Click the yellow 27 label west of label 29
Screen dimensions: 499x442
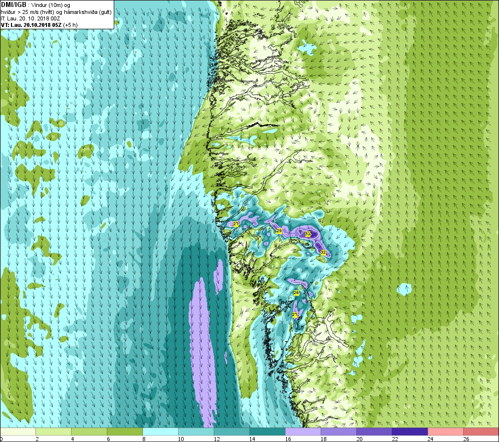click(236, 224)
